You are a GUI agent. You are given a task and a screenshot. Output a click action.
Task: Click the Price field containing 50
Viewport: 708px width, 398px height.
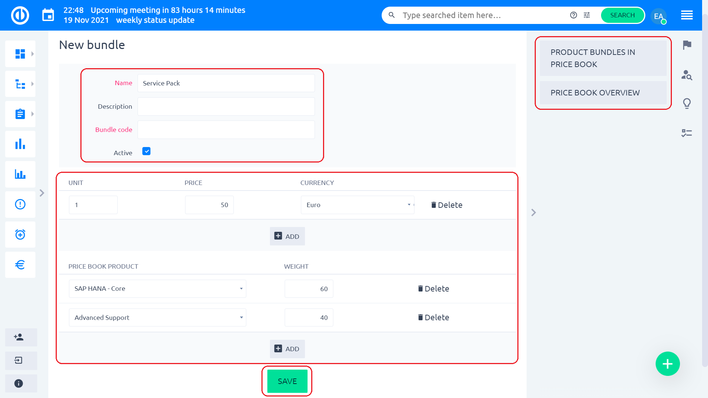coord(209,205)
